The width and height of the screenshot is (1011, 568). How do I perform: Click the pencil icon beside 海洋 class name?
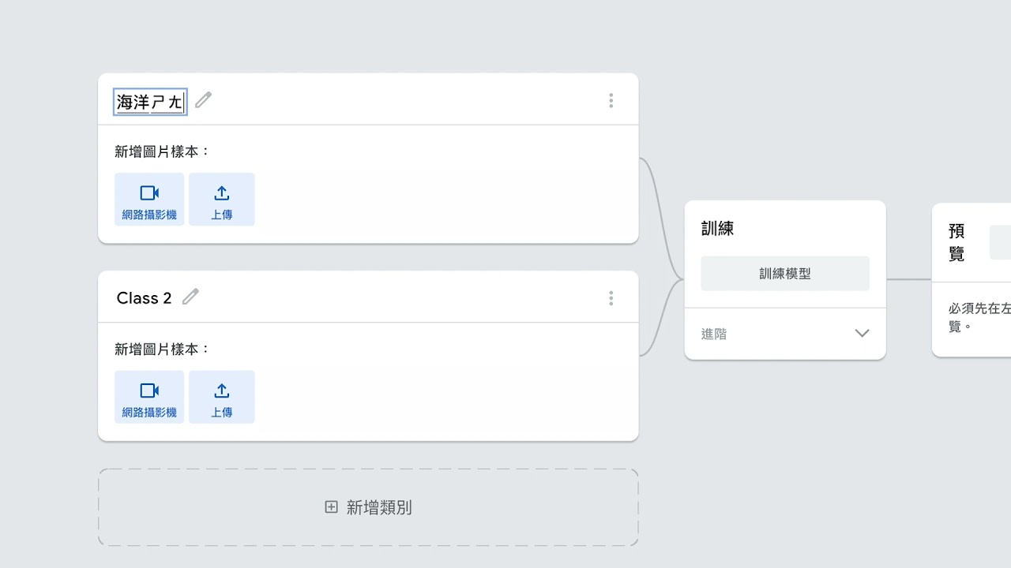pyautogui.click(x=204, y=100)
